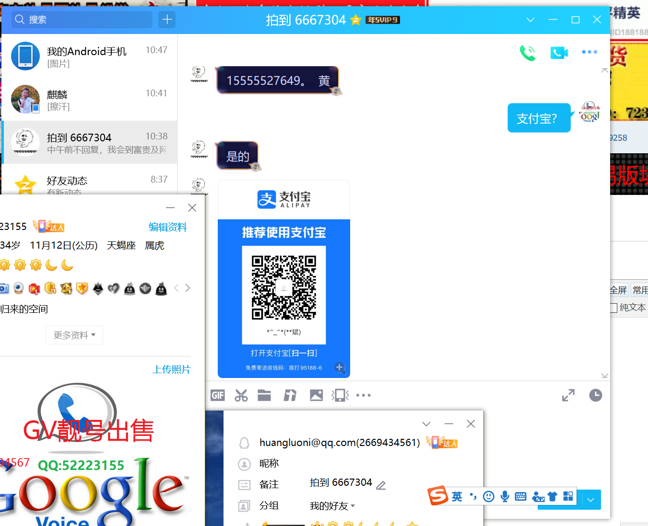Click the Sogou input method logo

tap(438, 496)
